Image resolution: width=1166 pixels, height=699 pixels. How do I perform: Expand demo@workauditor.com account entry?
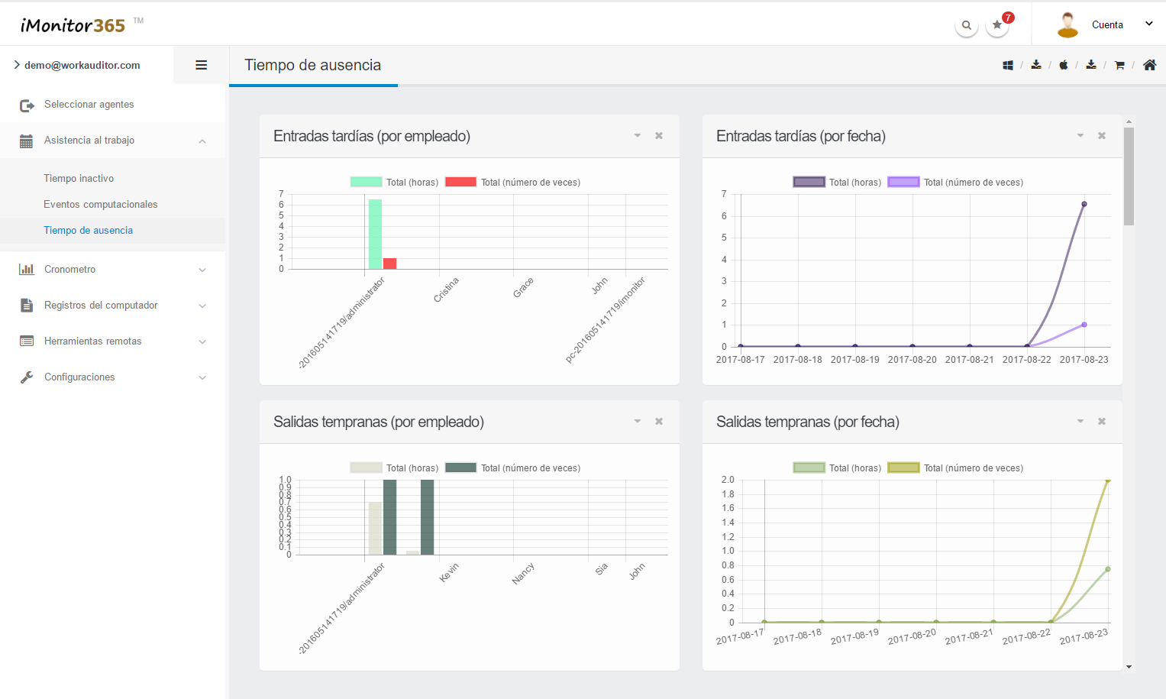click(82, 66)
